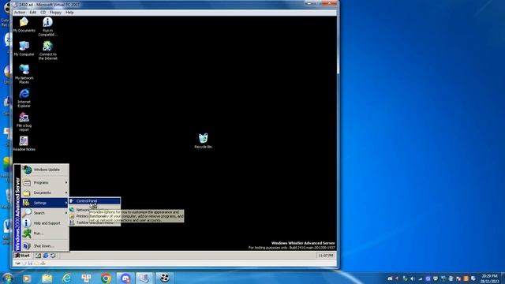The height and width of the screenshot is (284, 505).
Task: Switch to Discord on host taskbar
Action: [125, 278]
